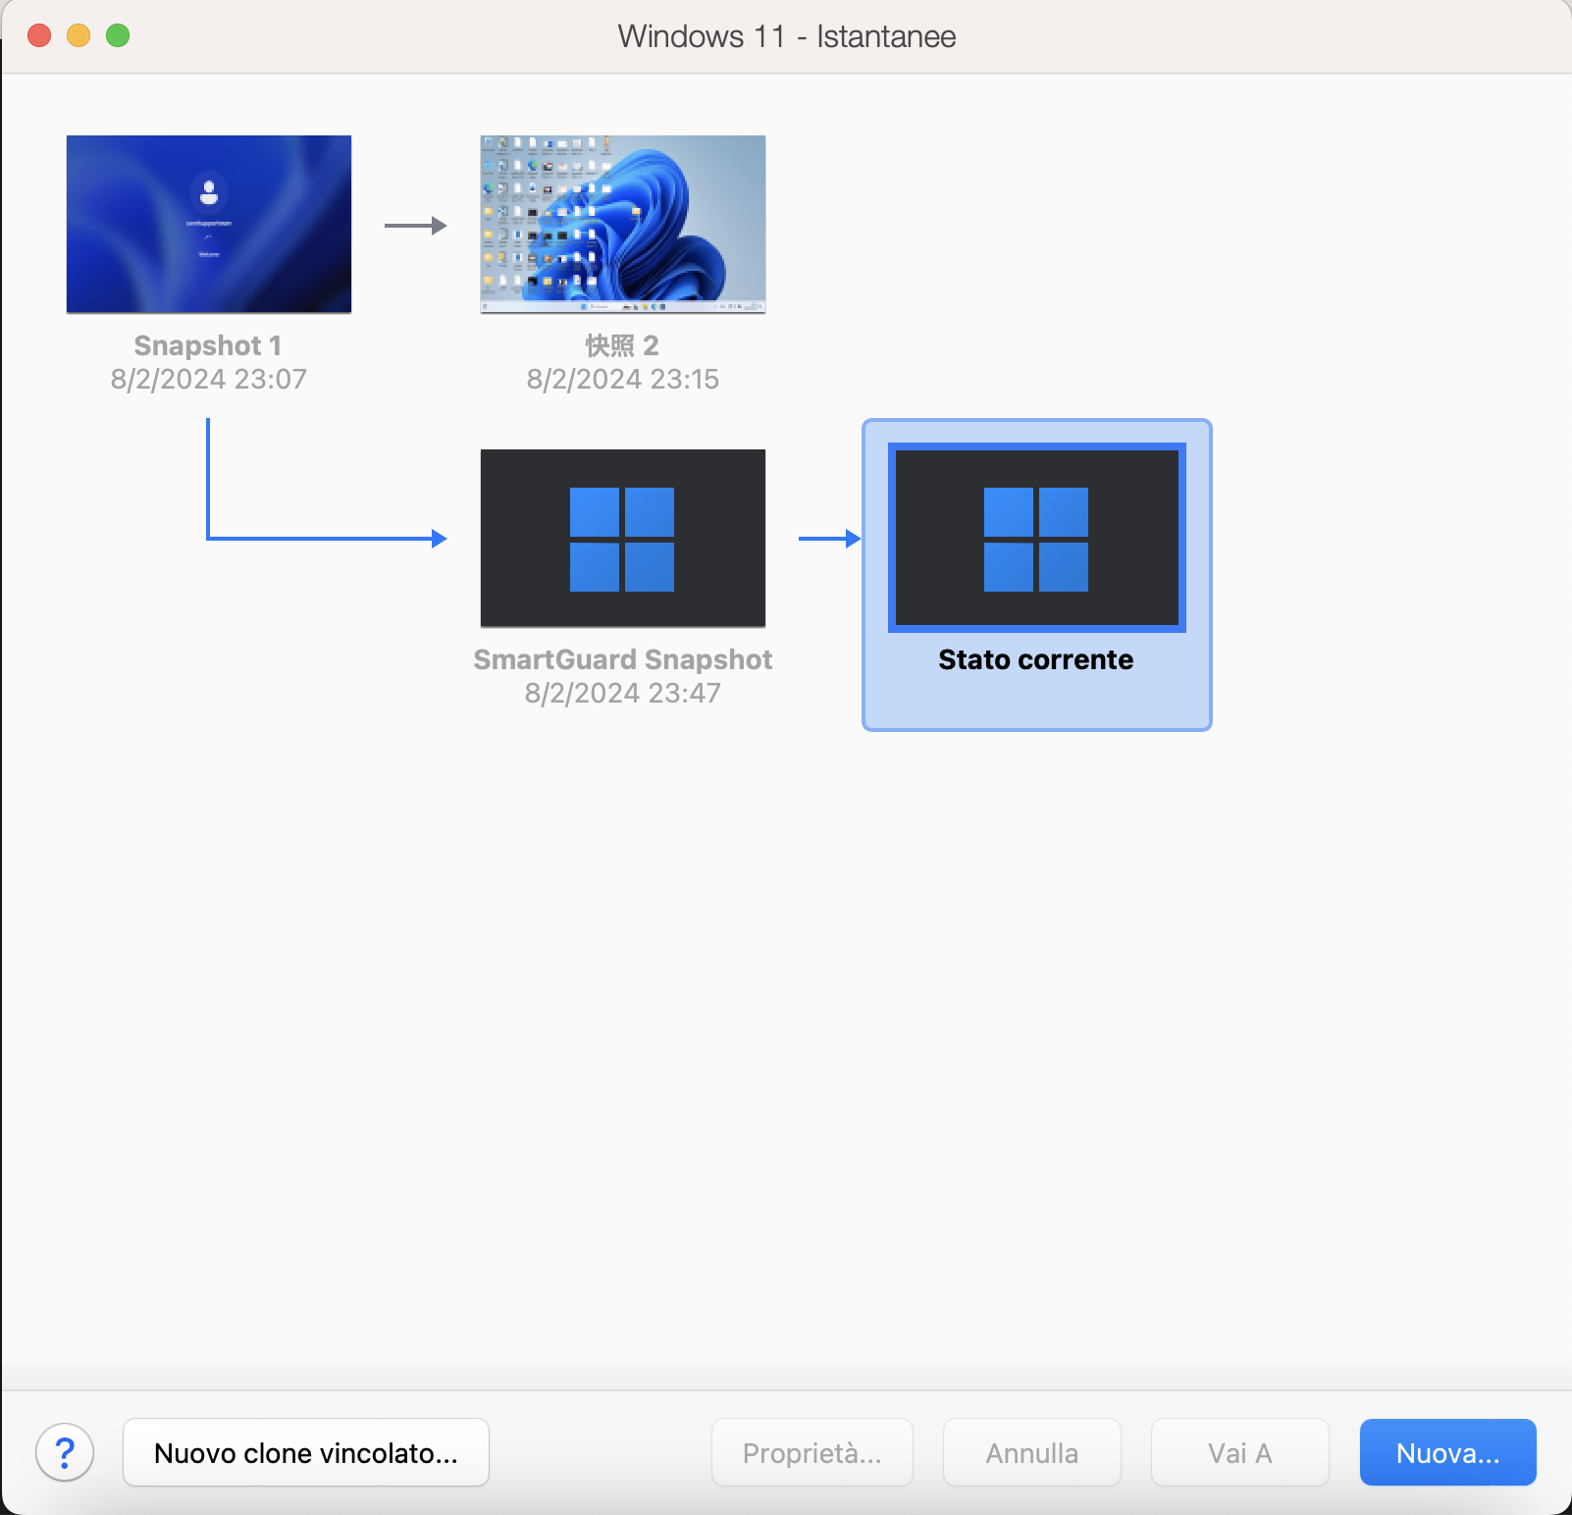Open help with the question mark icon
The height and width of the screenshot is (1515, 1572).
point(65,1452)
